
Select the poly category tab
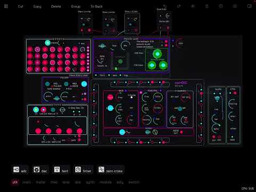pos(120,182)
